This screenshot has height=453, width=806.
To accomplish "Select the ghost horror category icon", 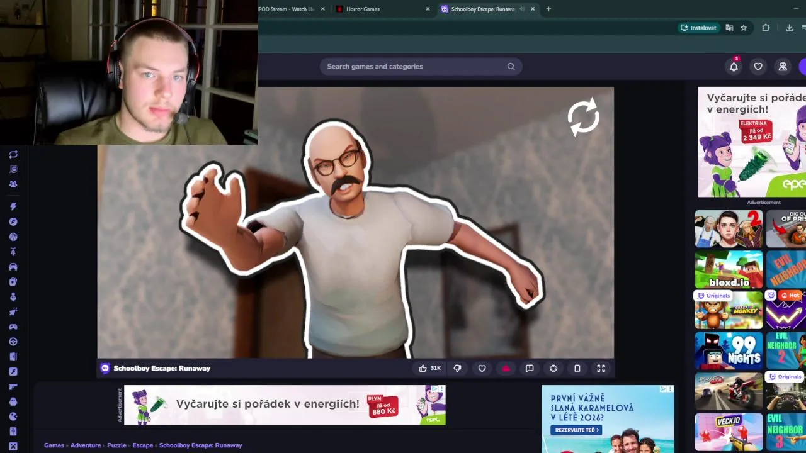I will [13, 401].
